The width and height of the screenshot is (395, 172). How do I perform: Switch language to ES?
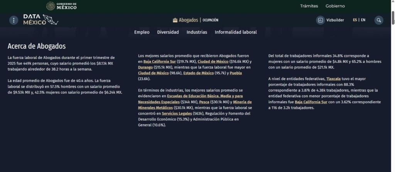[x=354, y=20]
